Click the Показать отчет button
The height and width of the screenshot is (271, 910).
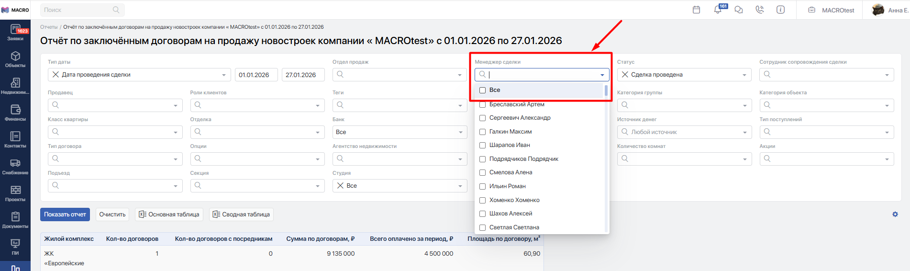coord(65,215)
